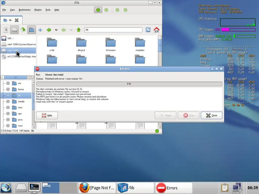Select the crda folder icon
Screen dimensions: 259x194
click(52, 42)
